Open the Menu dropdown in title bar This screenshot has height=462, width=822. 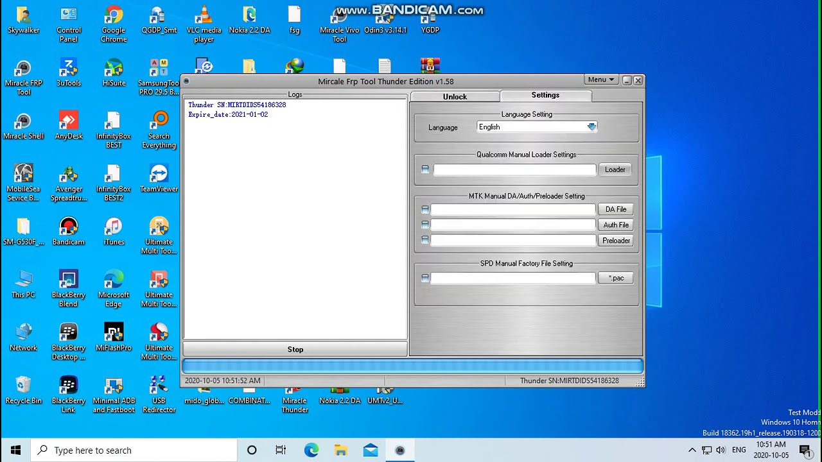601,80
